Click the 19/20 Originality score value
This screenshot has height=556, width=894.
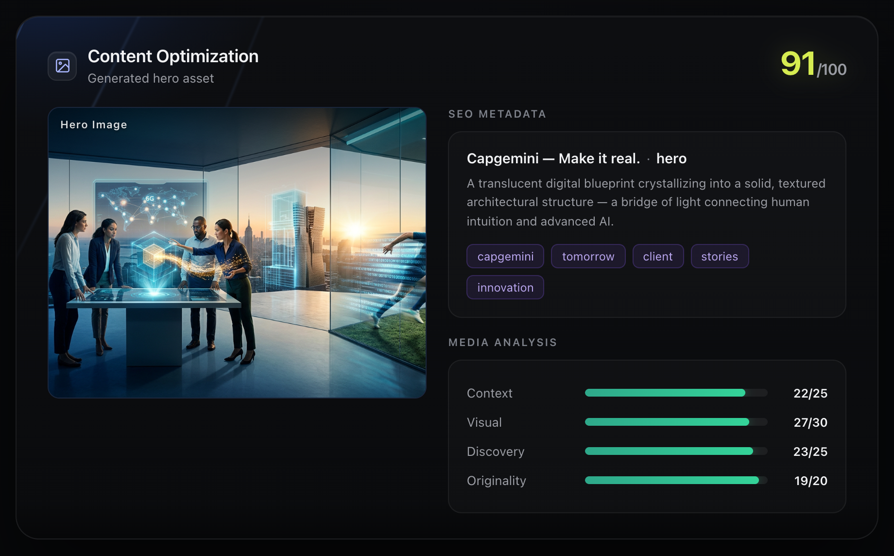pos(811,481)
